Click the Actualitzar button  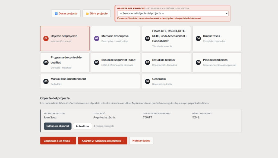83,126
